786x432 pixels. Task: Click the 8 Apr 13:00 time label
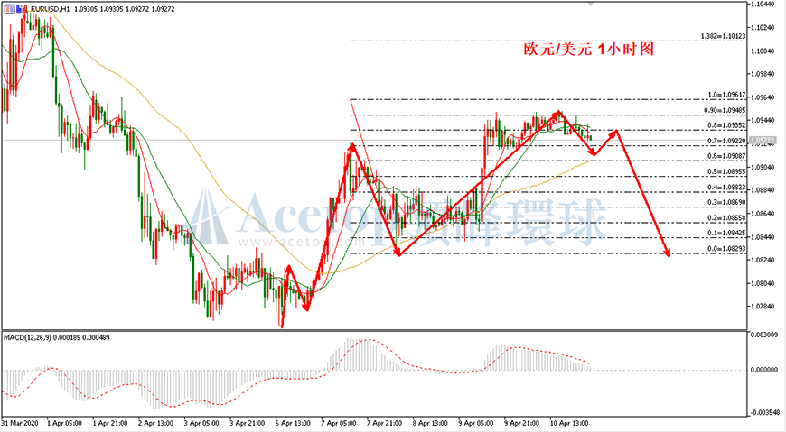pyautogui.click(x=431, y=424)
